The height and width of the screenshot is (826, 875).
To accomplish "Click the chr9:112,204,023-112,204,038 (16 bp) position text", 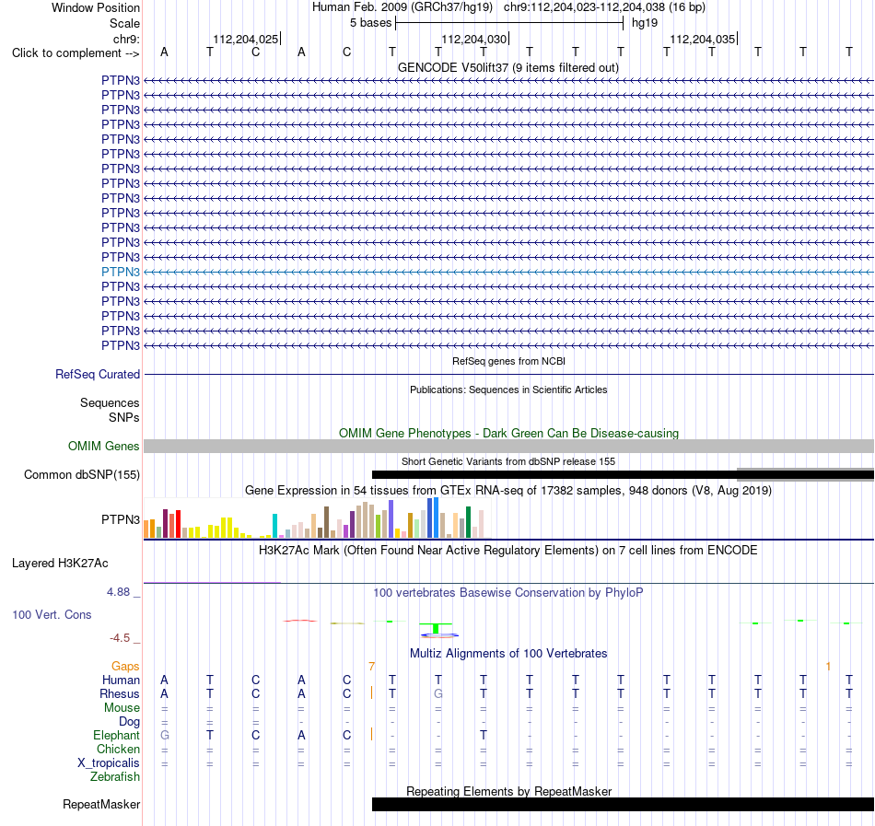I will click(x=604, y=7).
